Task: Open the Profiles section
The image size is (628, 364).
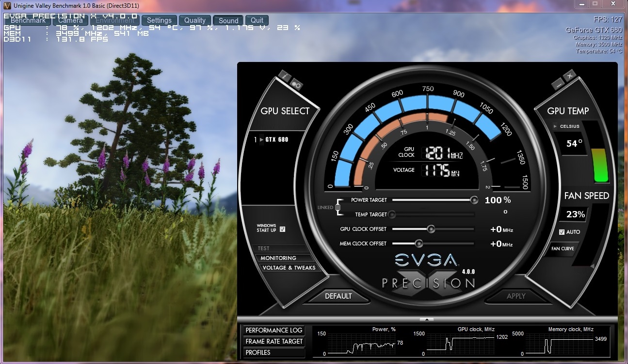Action: pos(274,352)
